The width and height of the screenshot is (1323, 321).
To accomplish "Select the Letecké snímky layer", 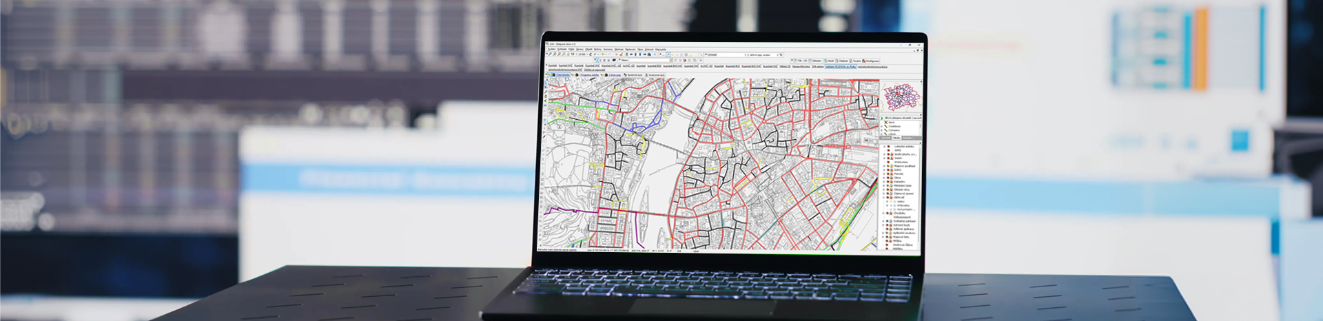I will [x=904, y=147].
